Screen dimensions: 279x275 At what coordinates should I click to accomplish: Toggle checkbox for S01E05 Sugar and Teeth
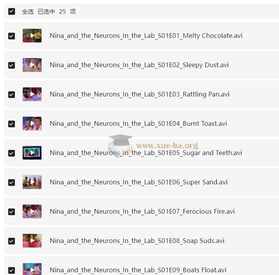(12, 153)
